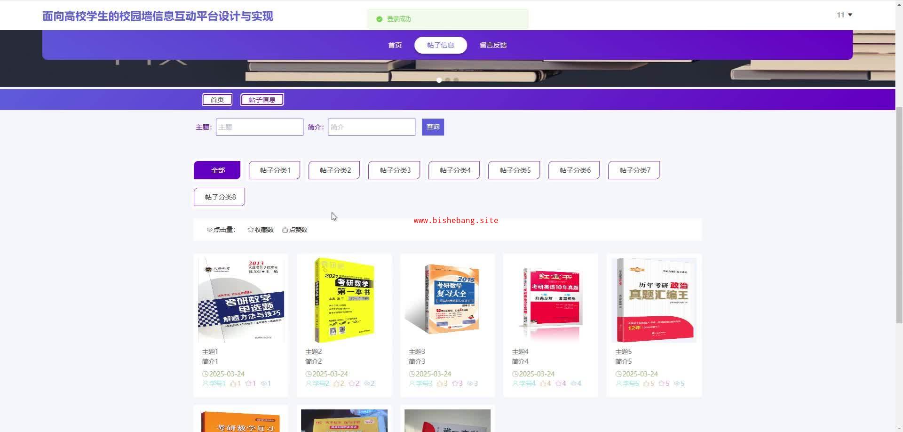
Task: Open the 主题5 politics book thumbnail
Action: (654, 300)
